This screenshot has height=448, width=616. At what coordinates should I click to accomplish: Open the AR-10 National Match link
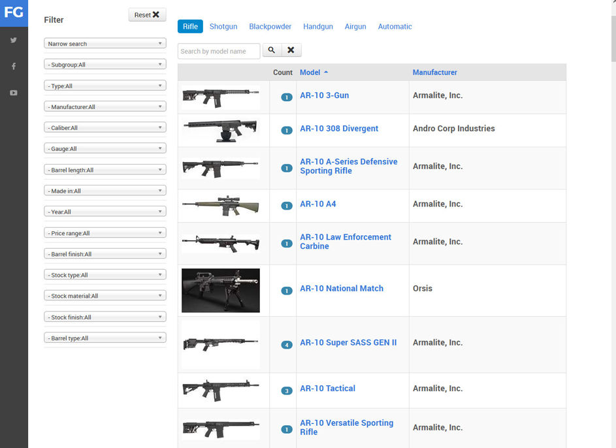click(x=342, y=289)
